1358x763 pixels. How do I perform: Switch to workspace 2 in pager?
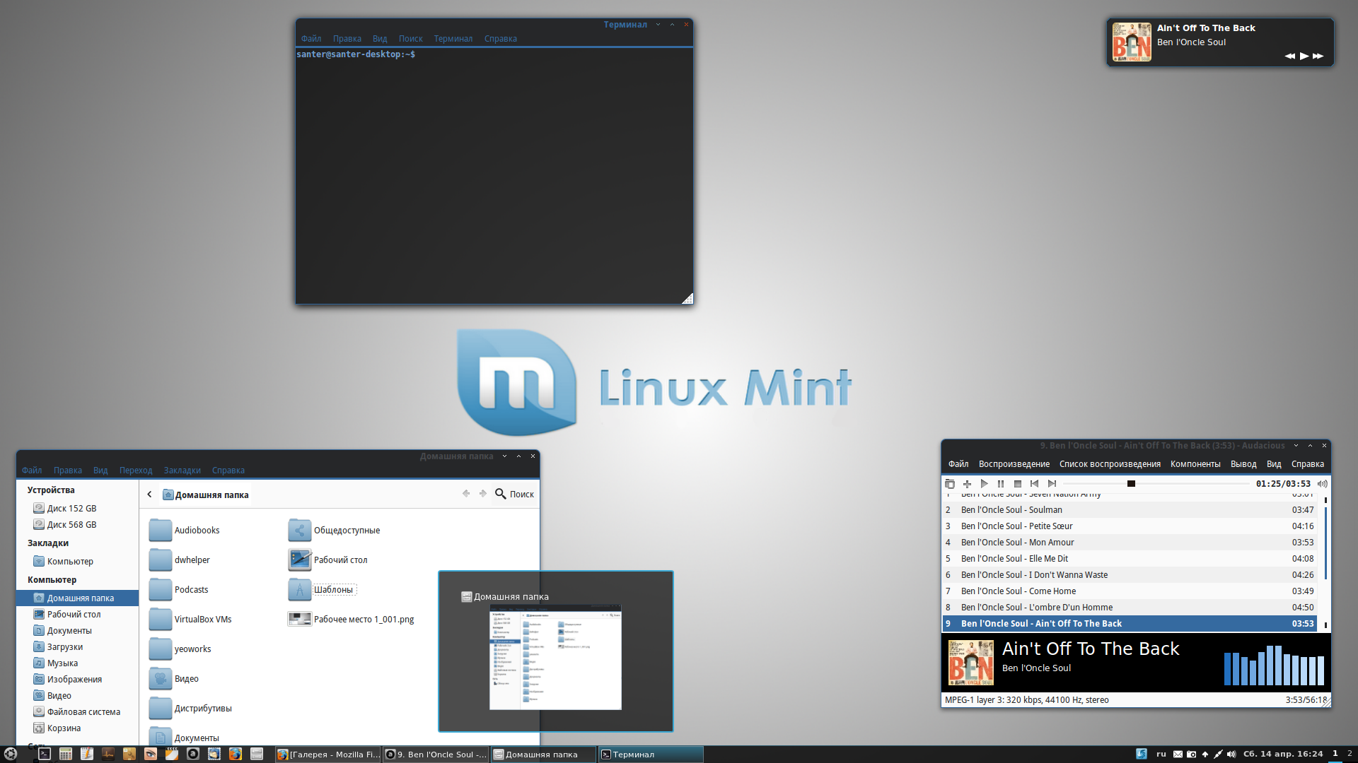(1350, 754)
